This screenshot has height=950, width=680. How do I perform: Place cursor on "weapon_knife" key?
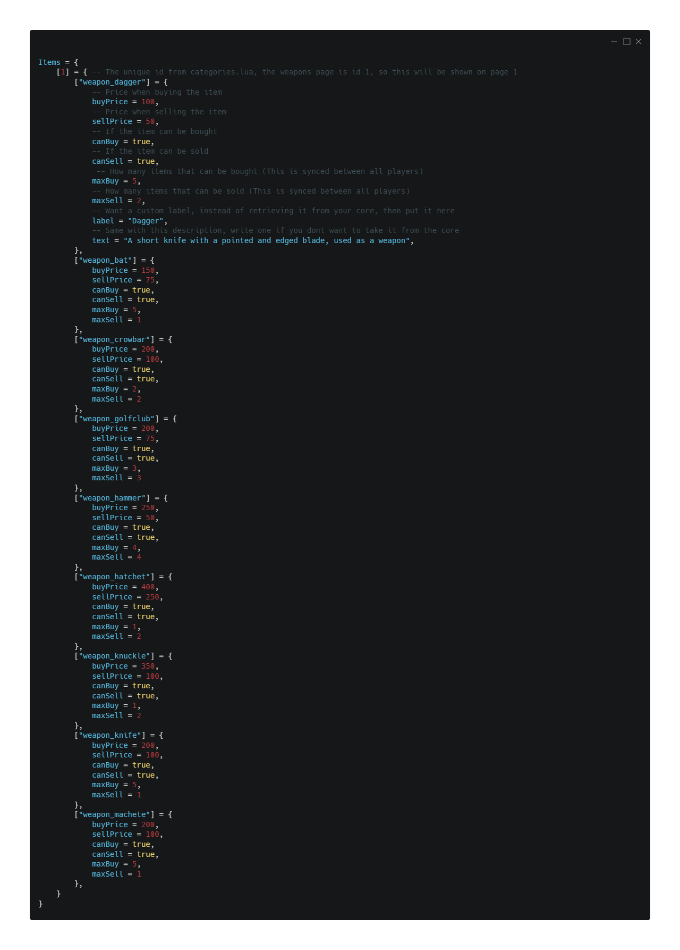coord(110,735)
